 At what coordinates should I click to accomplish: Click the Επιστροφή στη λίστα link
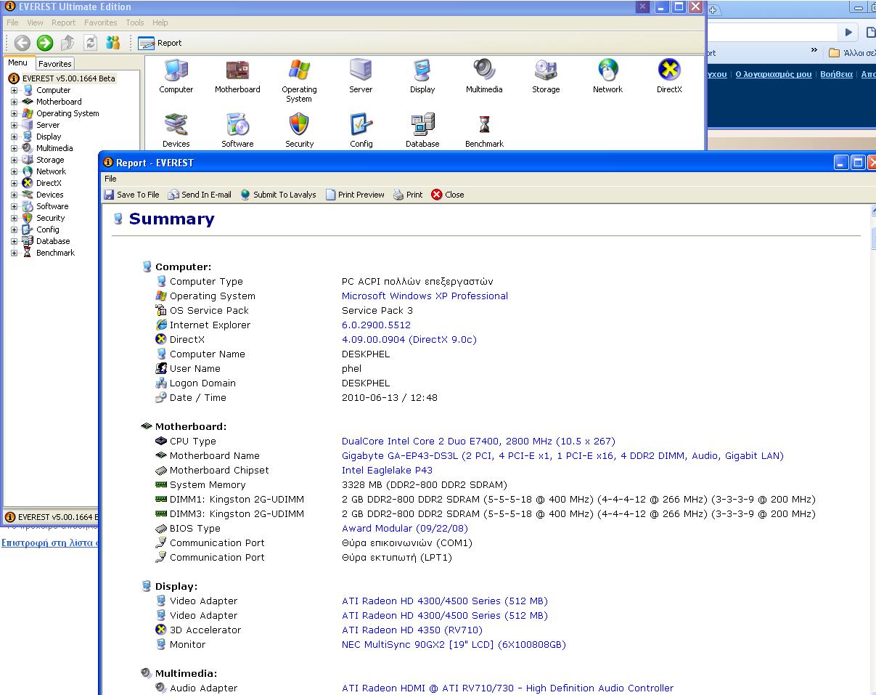[x=49, y=542]
